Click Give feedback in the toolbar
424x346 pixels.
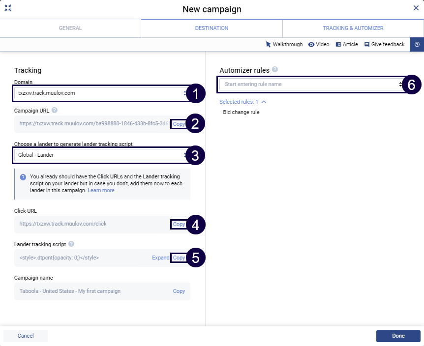coord(384,44)
